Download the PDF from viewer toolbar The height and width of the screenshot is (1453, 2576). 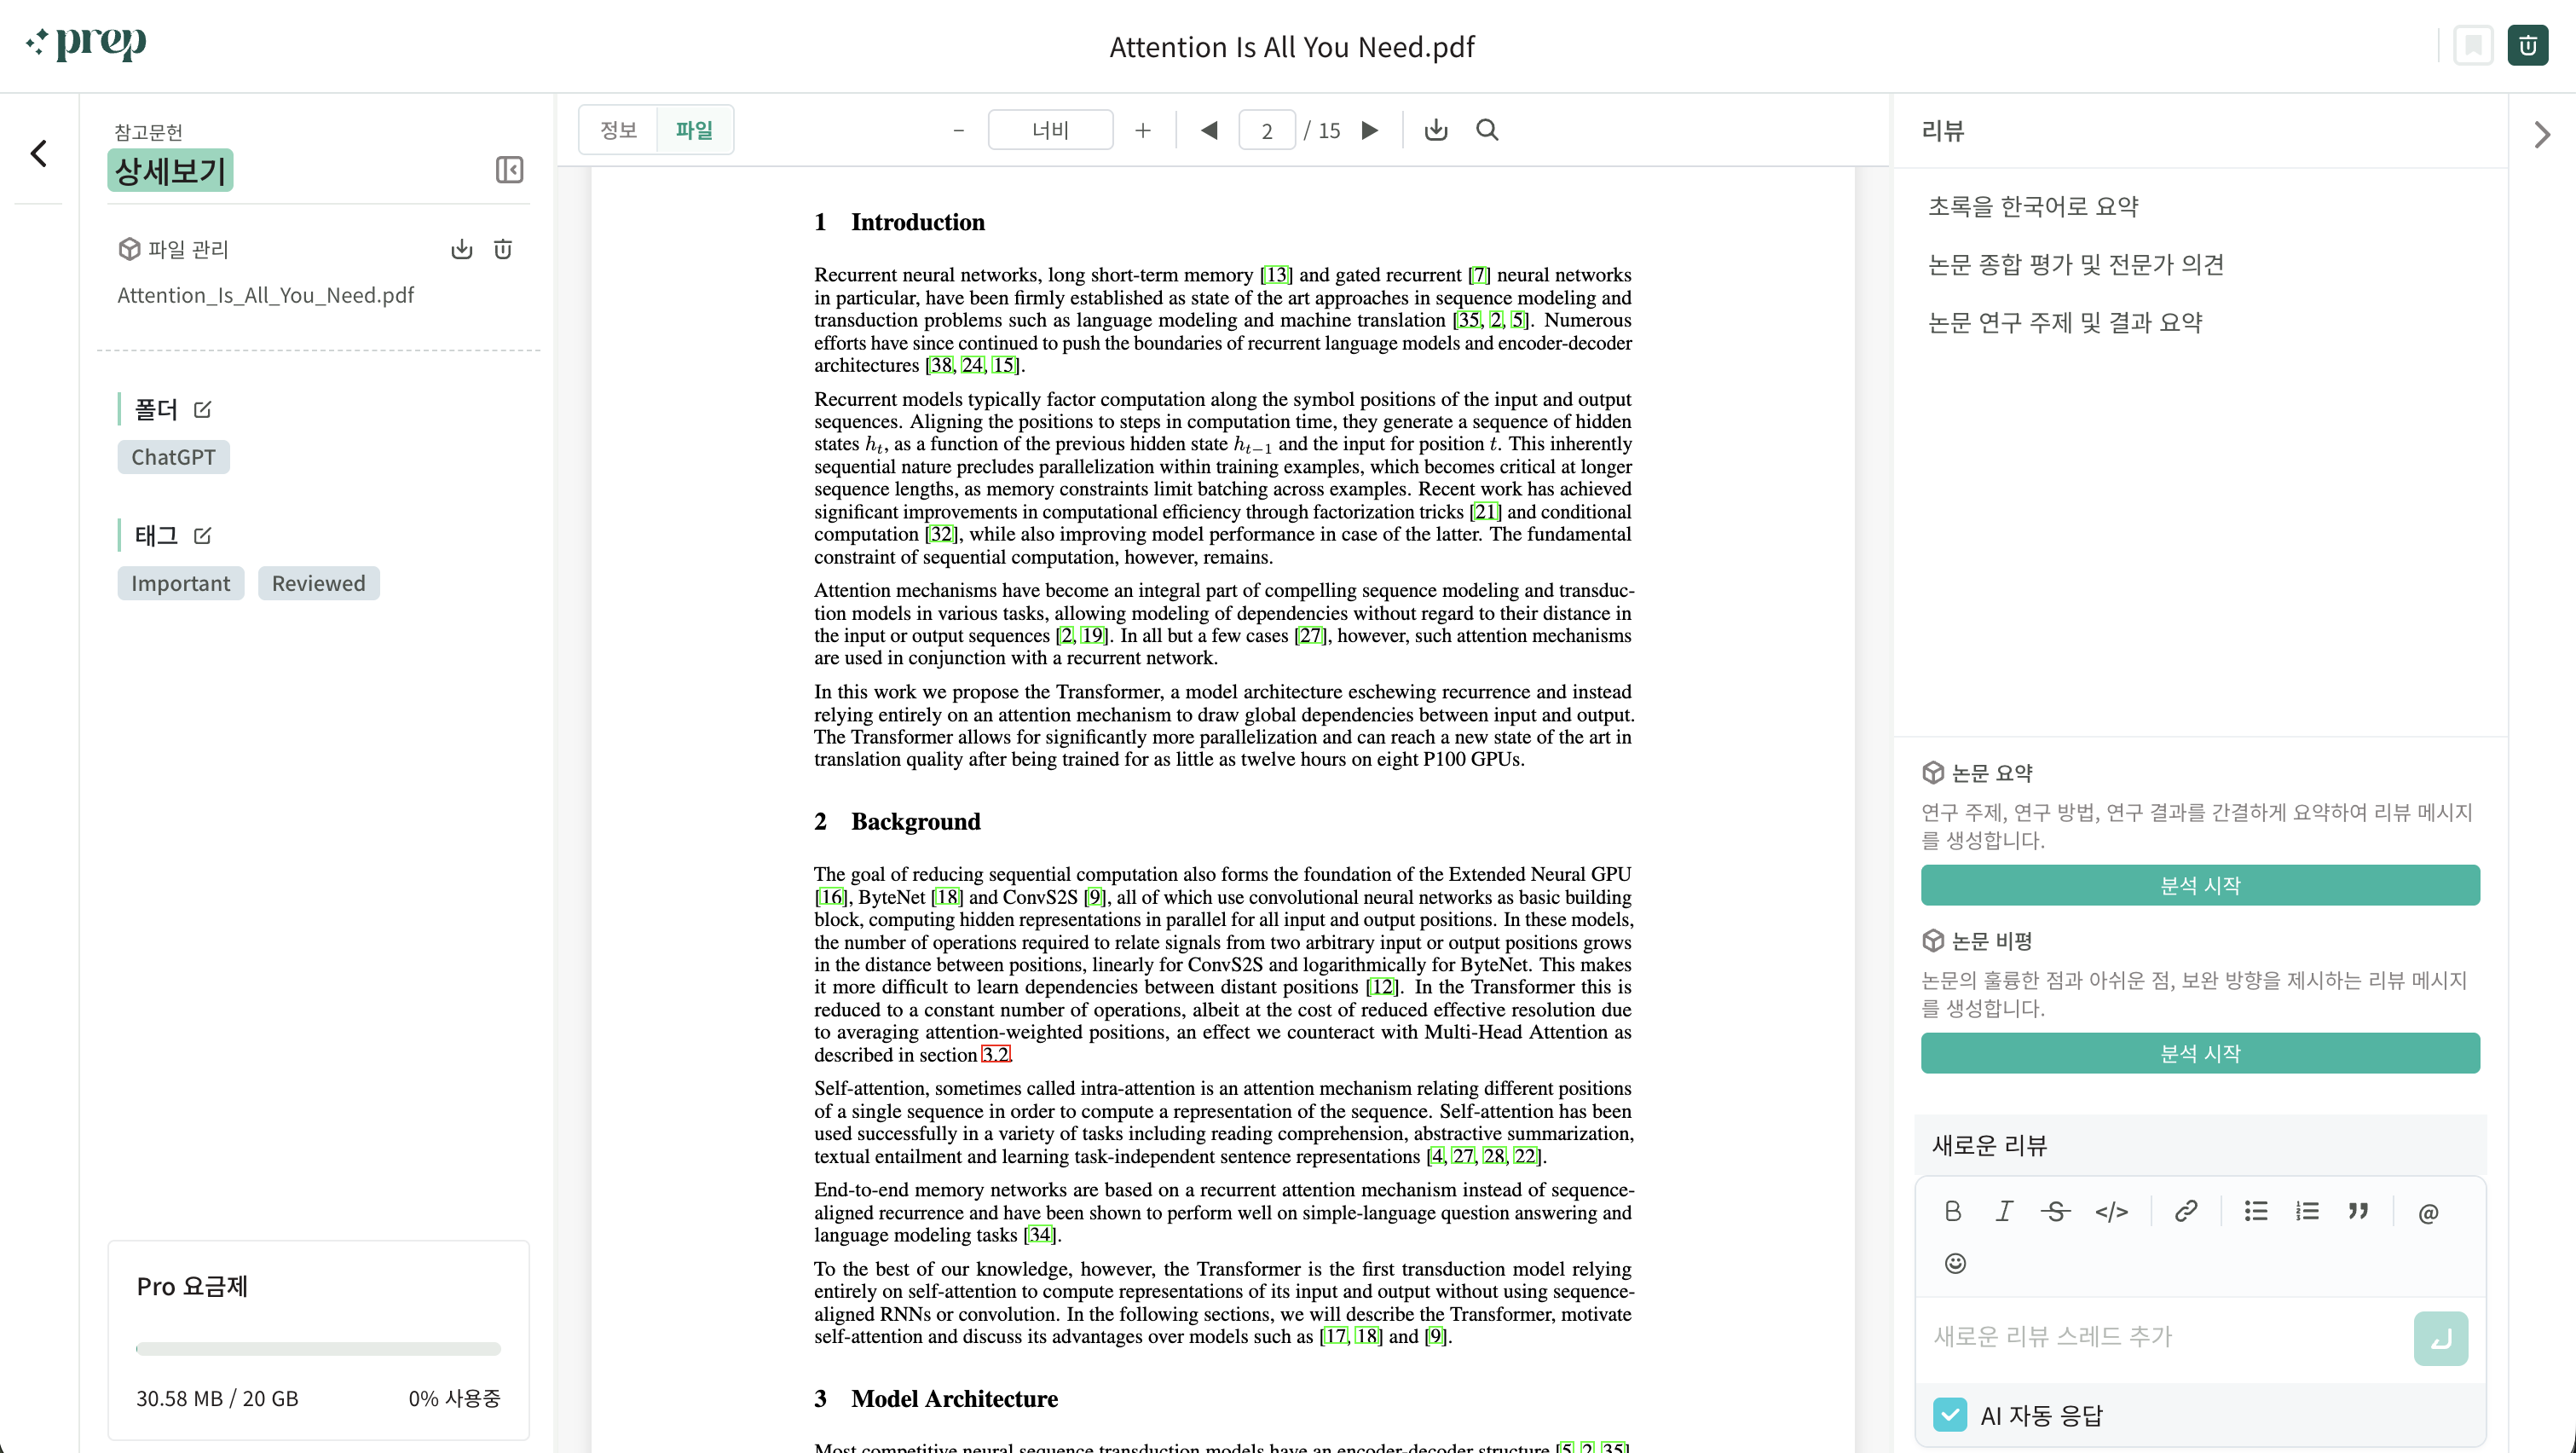click(x=1436, y=130)
